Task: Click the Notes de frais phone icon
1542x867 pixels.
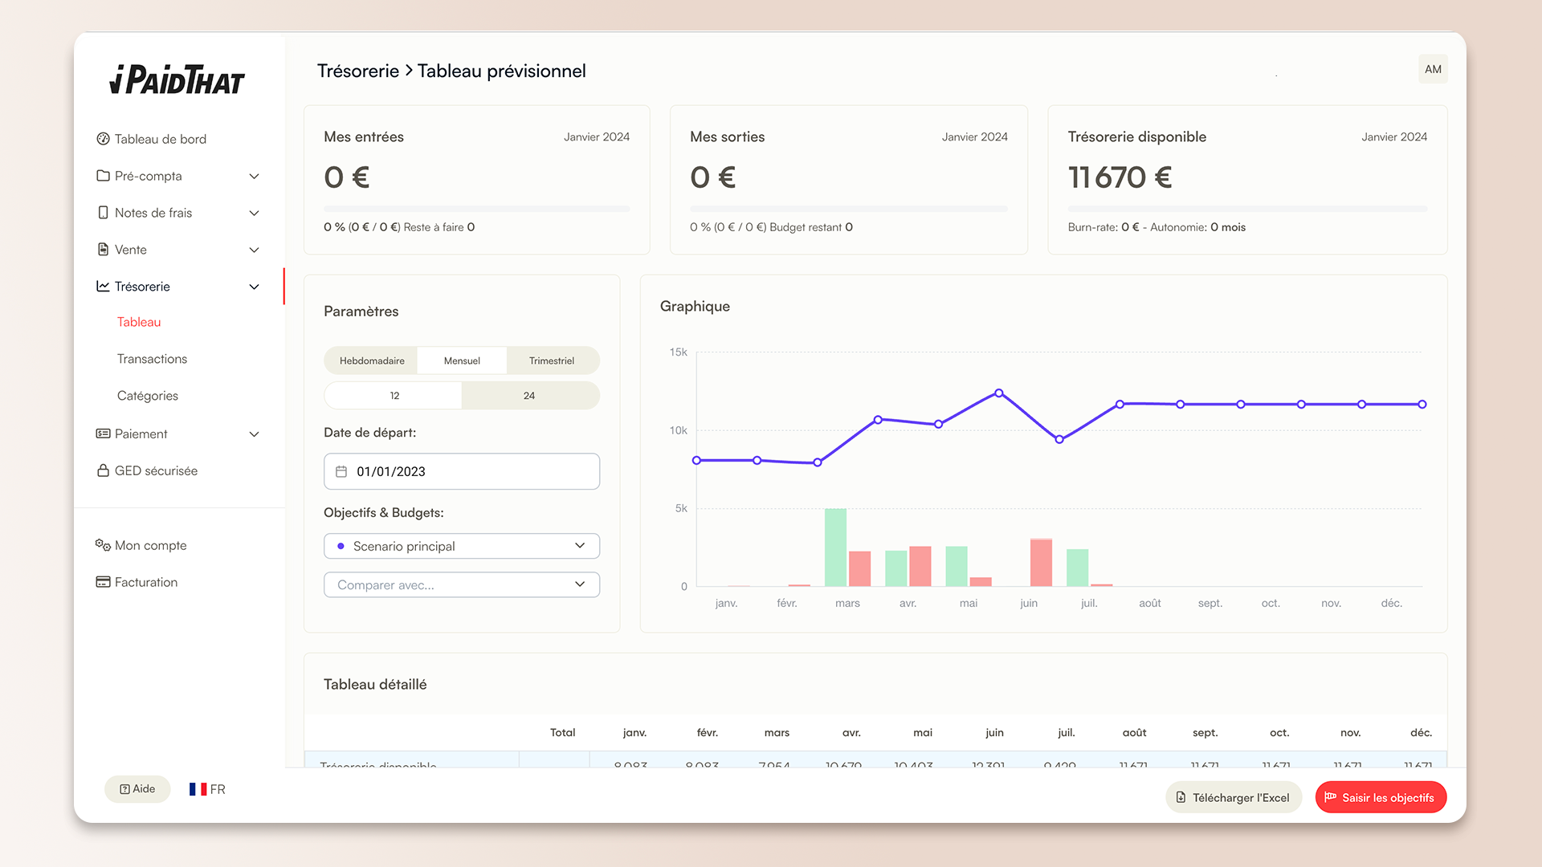Action: coord(103,213)
